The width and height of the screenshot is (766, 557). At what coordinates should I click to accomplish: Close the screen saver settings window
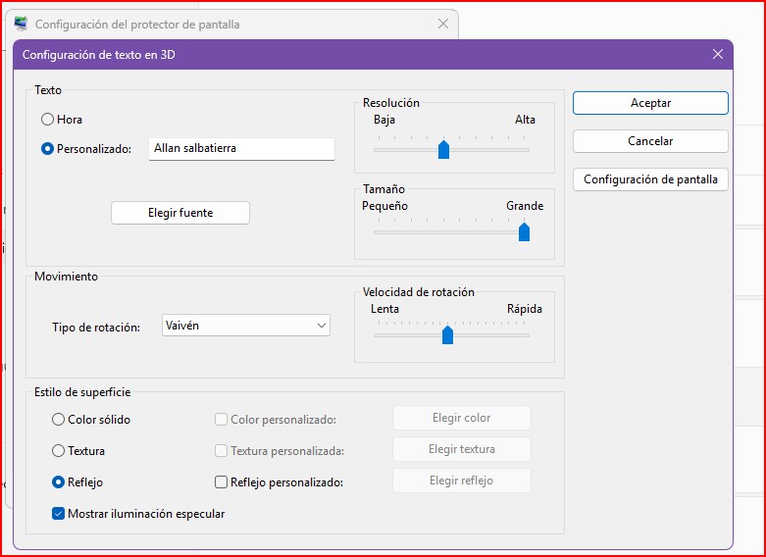(443, 24)
